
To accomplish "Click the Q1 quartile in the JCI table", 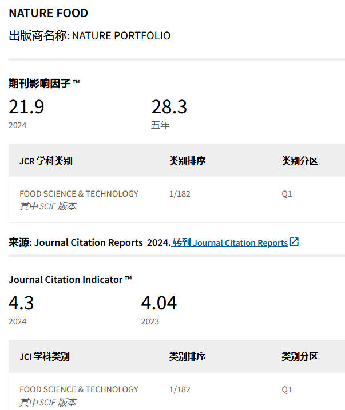I will coord(287,389).
